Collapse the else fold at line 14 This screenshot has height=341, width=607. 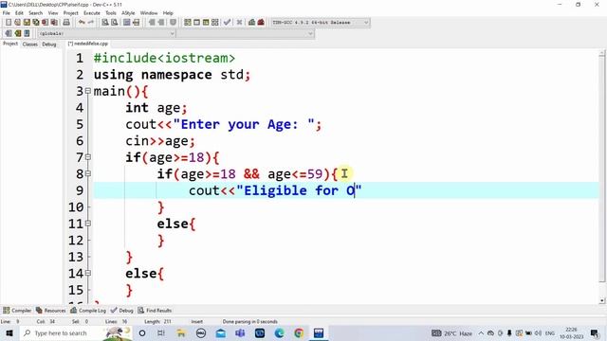pyautogui.click(x=88, y=274)
